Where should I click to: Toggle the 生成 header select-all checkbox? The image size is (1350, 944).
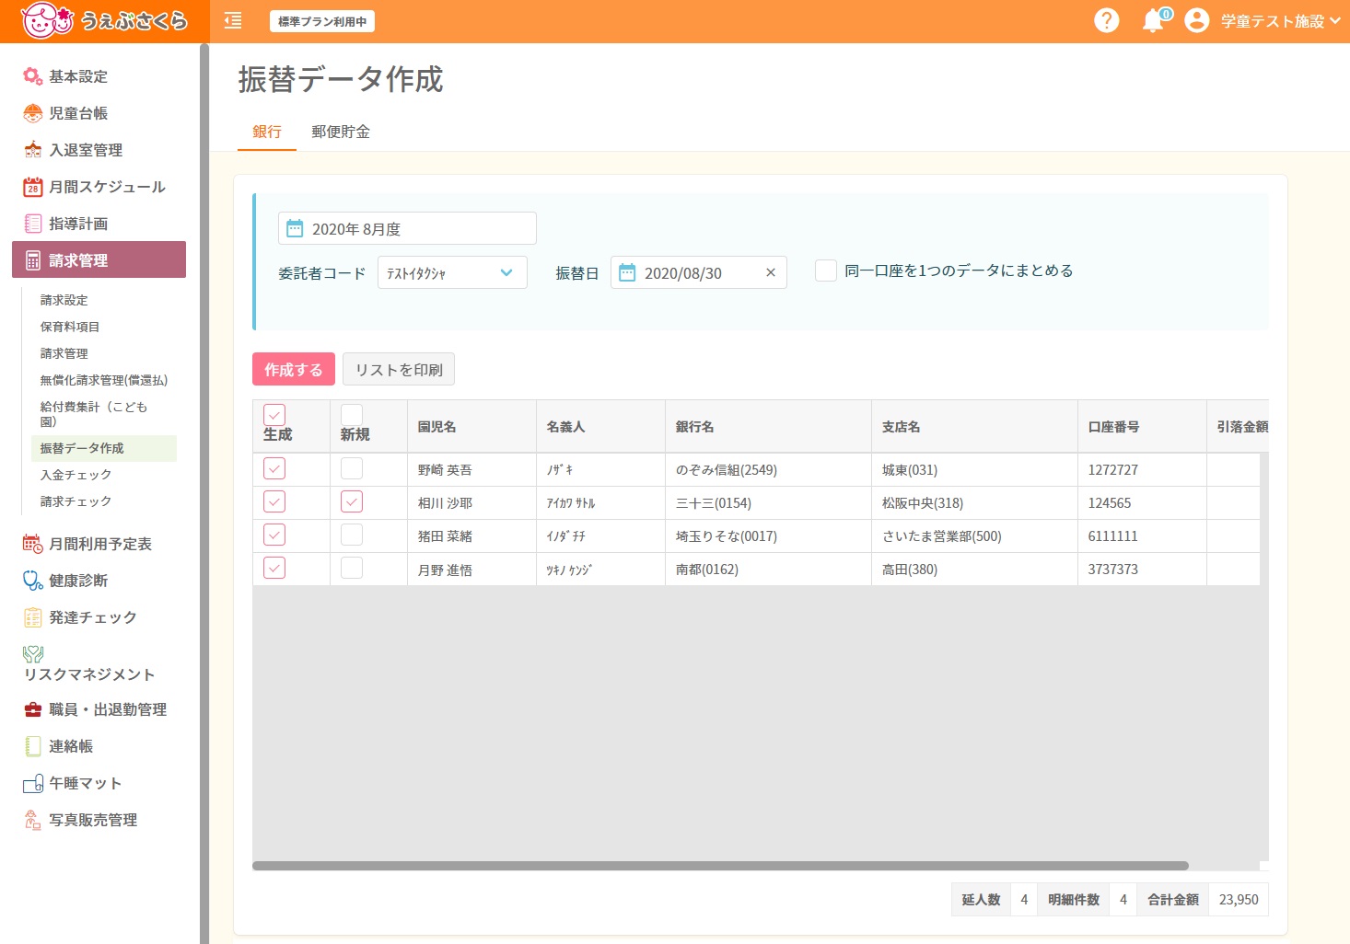coord(274,415)
